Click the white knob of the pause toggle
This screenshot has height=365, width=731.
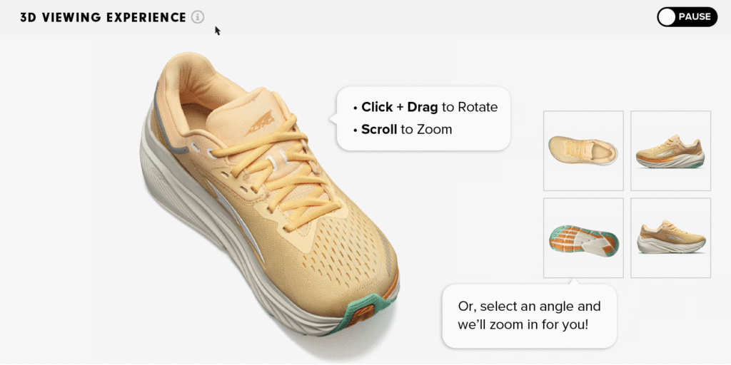(667, 17)
